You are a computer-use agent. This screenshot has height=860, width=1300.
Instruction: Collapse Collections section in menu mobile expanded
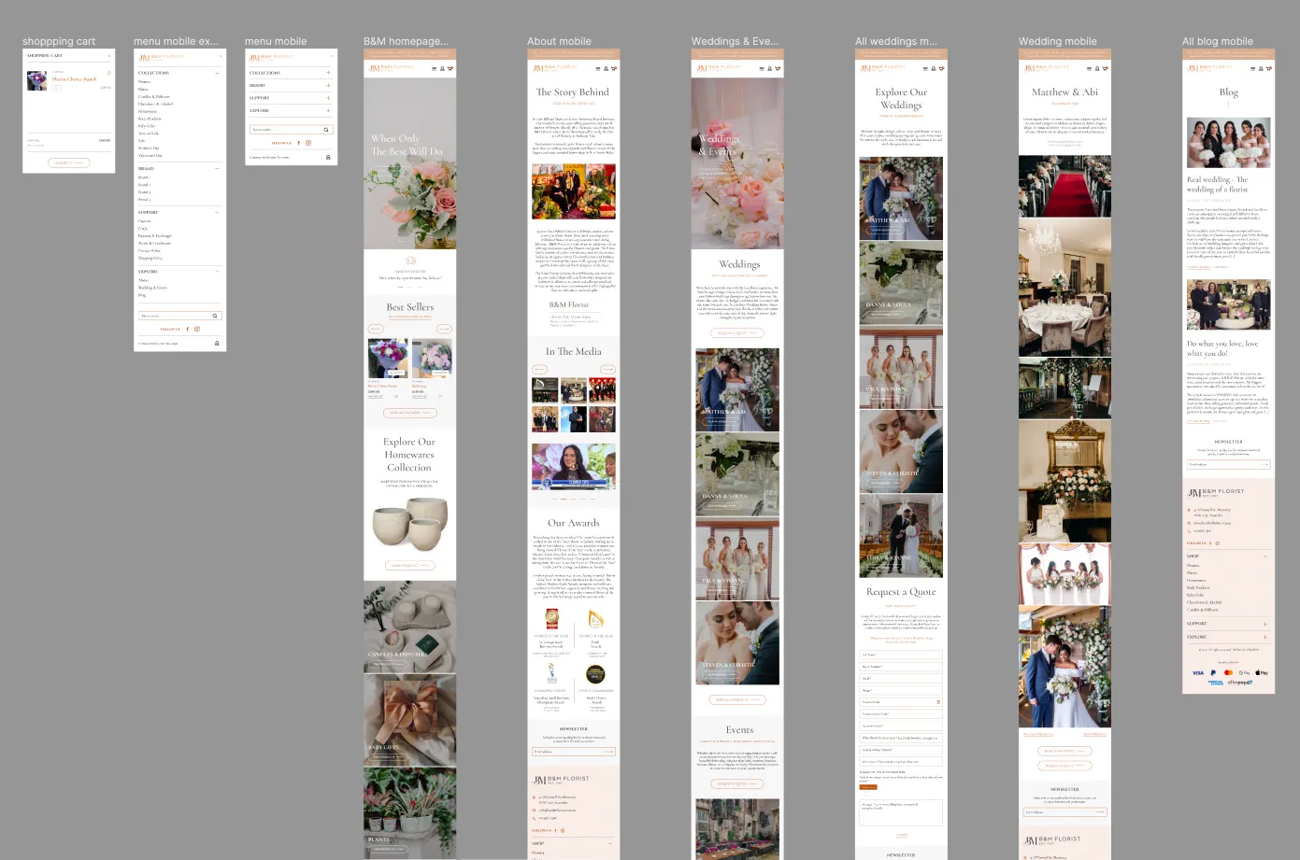point(217,73)
